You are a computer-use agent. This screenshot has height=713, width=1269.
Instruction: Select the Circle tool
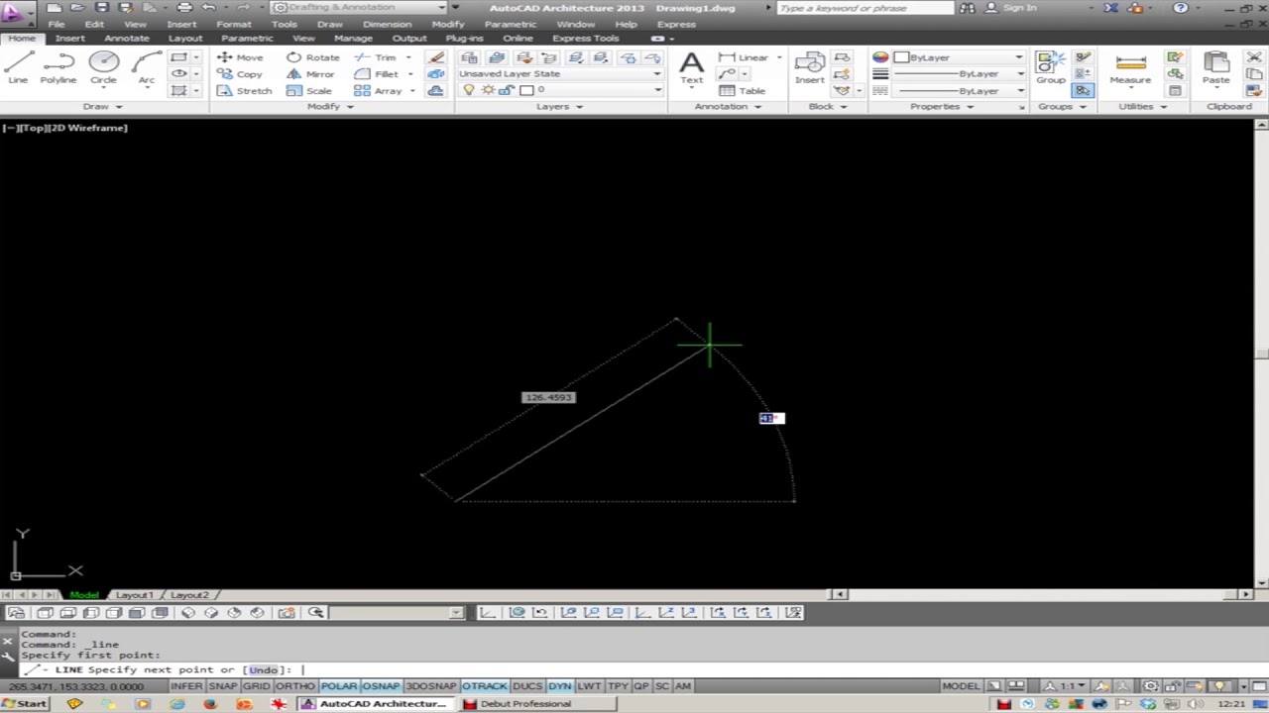(x=103, y=67)
